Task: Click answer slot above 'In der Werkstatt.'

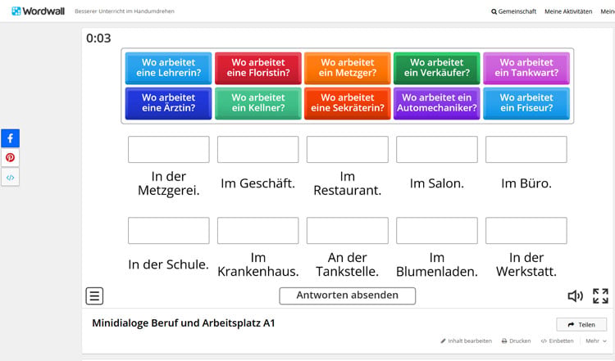Action: [x=526, y=231]
